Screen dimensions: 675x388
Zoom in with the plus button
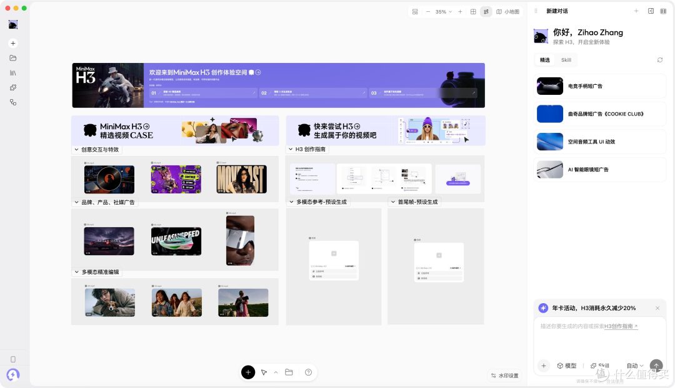(x=460, y=12)
